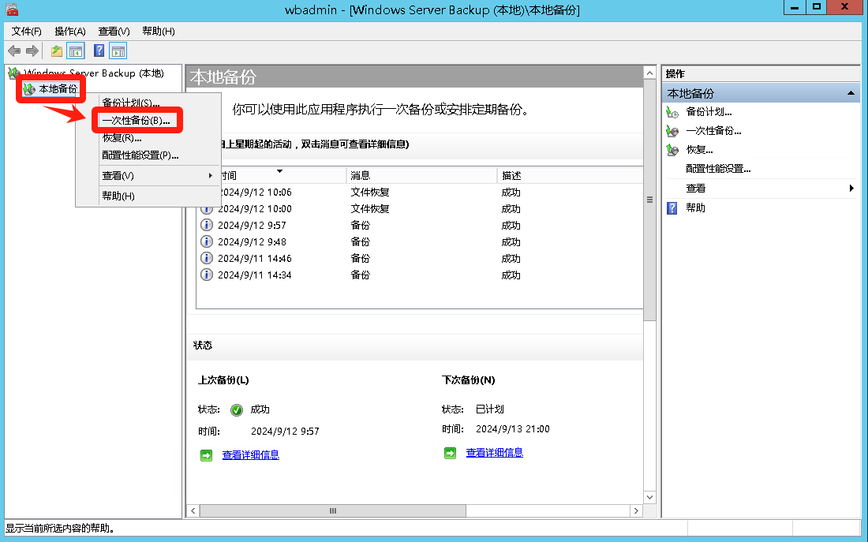This screenshot has width=868, height=542.
Task: Toggle the Show/Hide Console Tree toolbar icon
Action: coord(76,51)
